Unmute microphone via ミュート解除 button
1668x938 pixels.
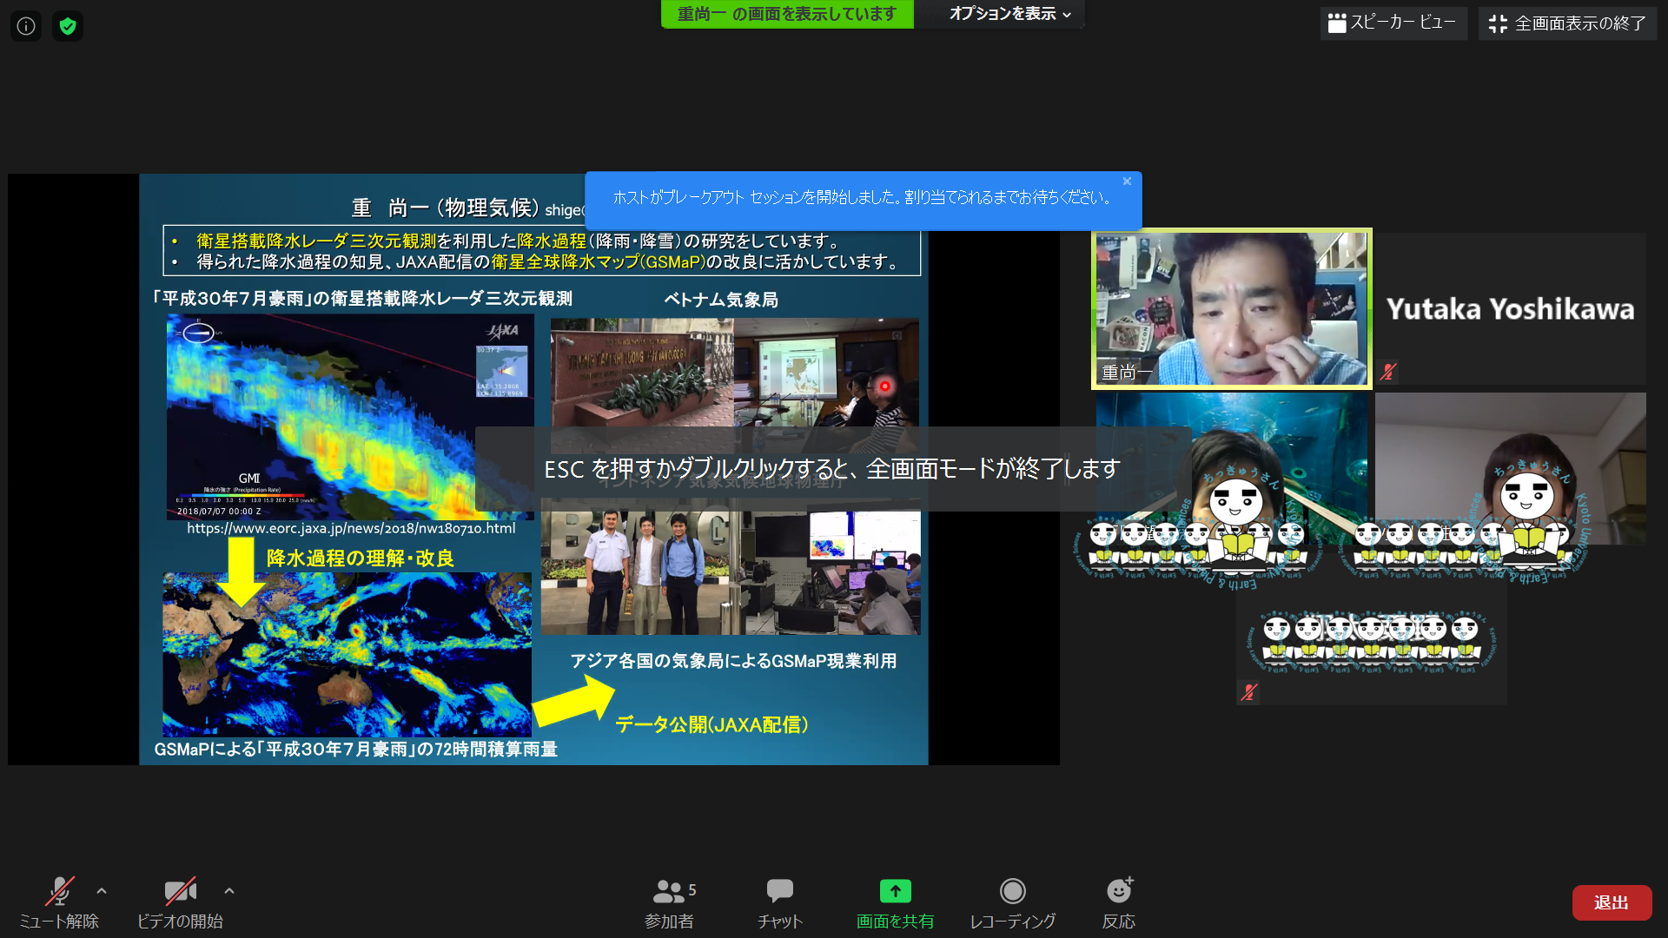pyautogui.click(x=59, y=903)
